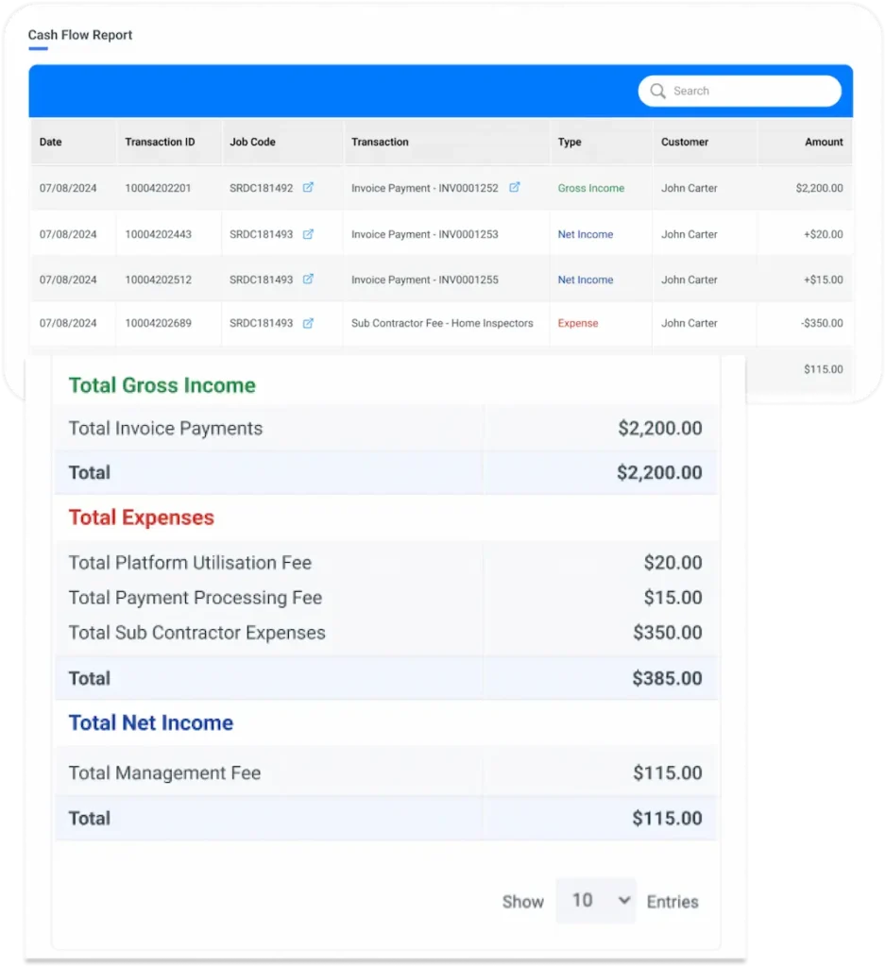Click Sub Contractor Fee - Home Inspectors
The width and height of the screenshot is (886, 967).
coord(442,323)
